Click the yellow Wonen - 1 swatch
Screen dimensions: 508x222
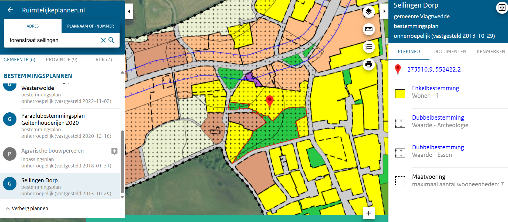pos(400,94)
